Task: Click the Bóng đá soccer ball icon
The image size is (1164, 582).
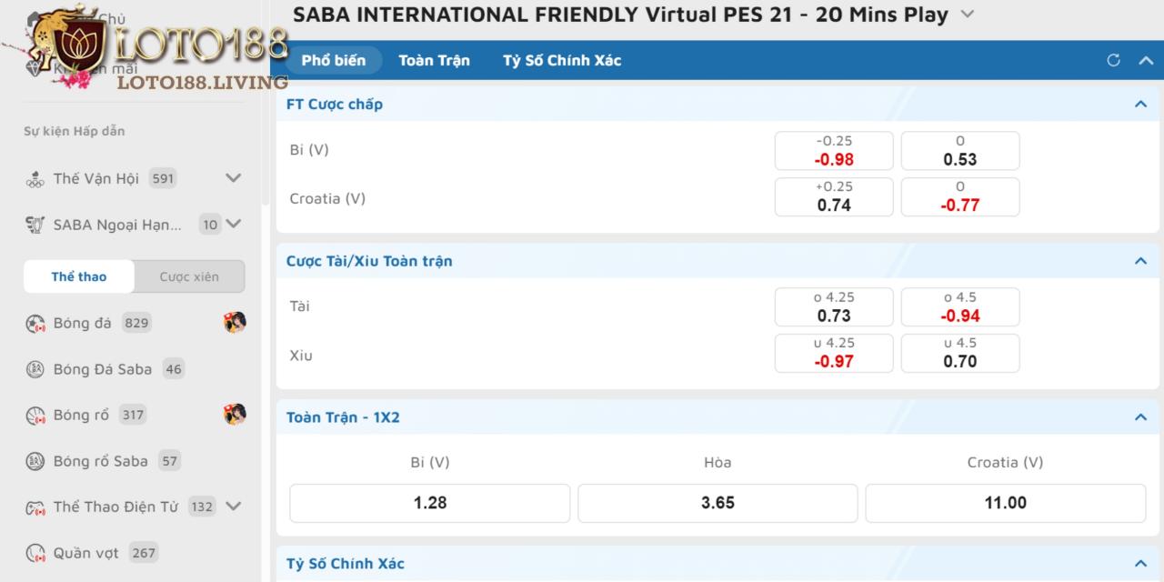Action: point(35,323)
